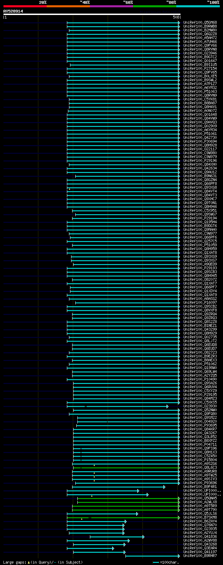Open hit UniRef100_A7P1Z7
The height and width of the screenshot is (565, 223).
click(200, 84)
